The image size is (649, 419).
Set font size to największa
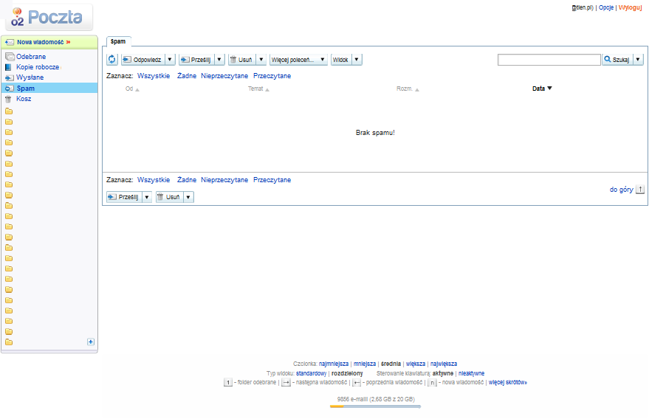coord(444,364)
